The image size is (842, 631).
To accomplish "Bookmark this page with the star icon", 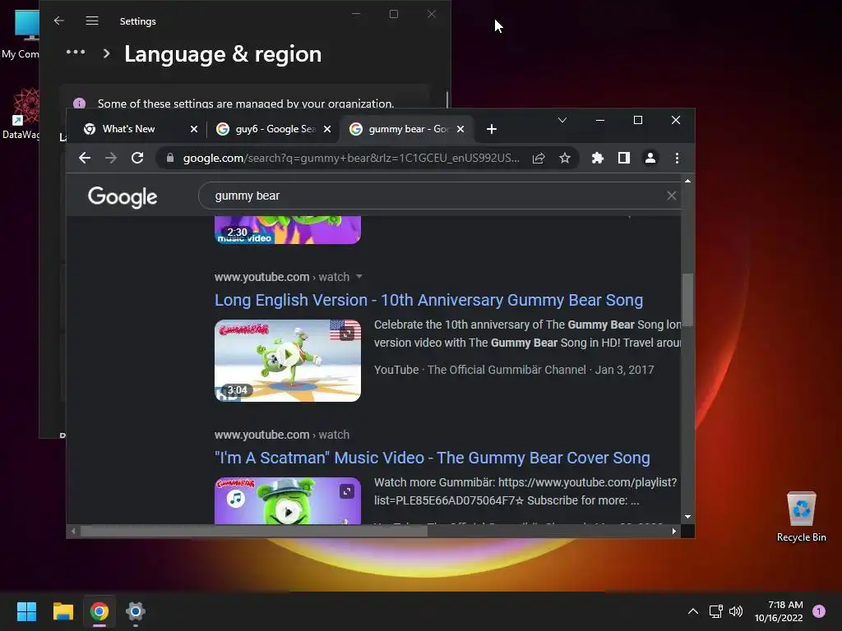I will point(564,158).
